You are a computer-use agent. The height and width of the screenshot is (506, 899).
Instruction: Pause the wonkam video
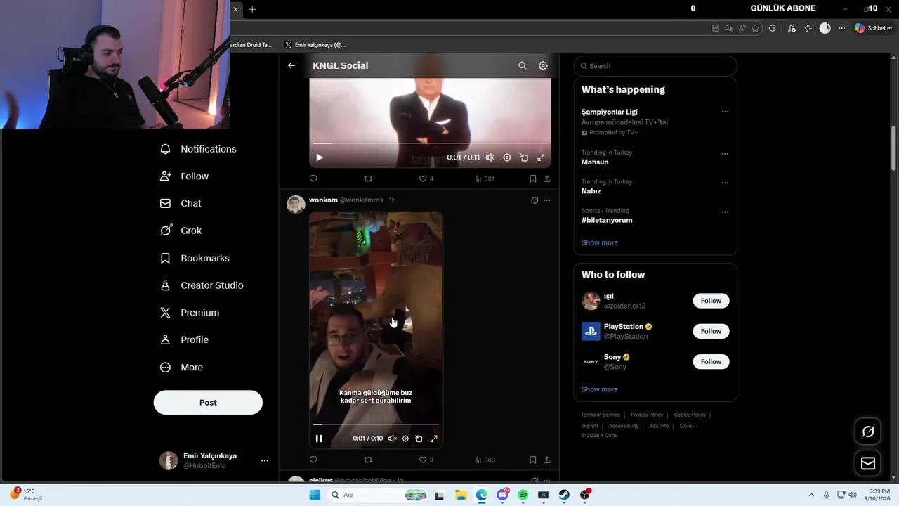tap(319, 439)
